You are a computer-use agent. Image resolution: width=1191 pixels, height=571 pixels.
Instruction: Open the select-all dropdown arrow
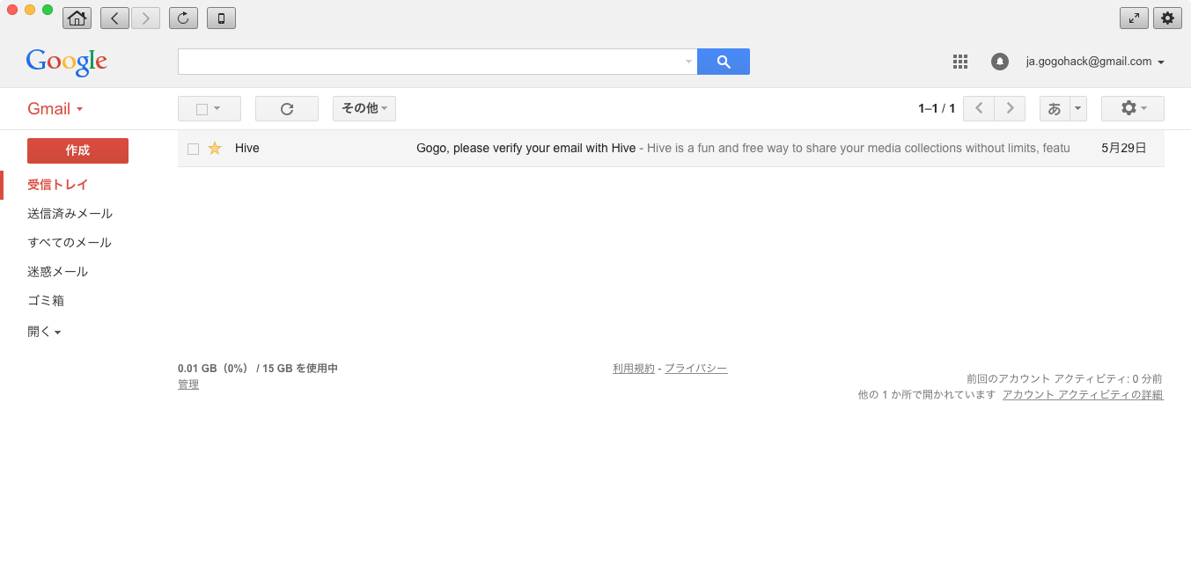pos(217,108)
